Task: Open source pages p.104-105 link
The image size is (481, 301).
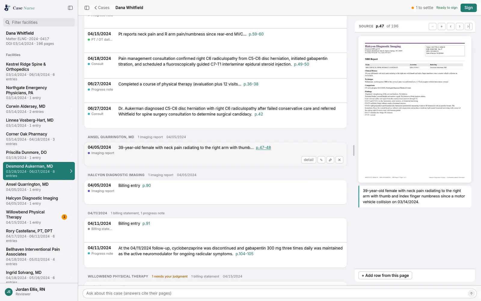Action: 244,254
